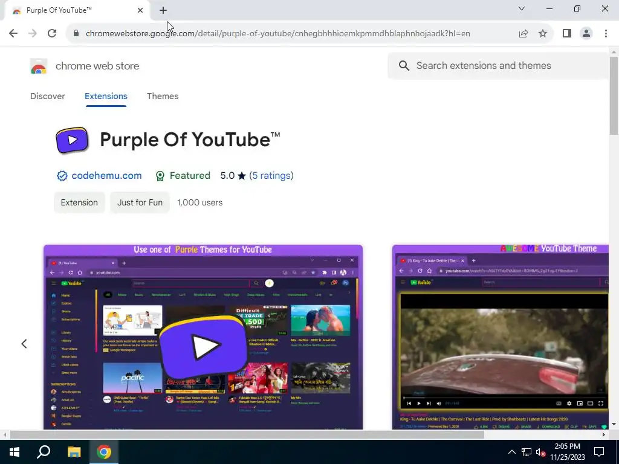This screenshot has width=619, height=464.
Task: Focus the Search extensions and themes field
Action: coord(498,65)
